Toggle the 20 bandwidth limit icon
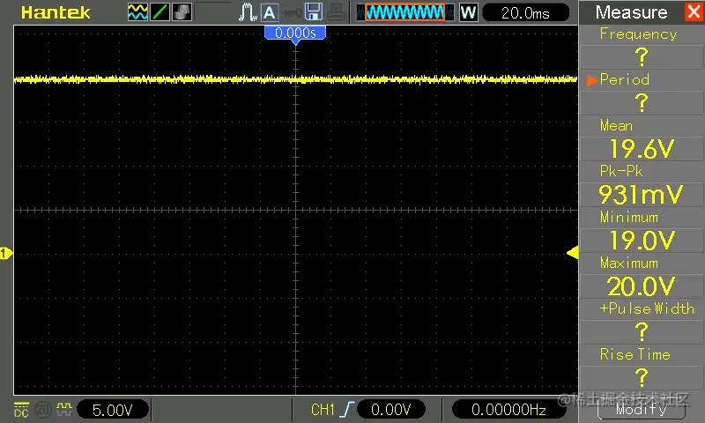705x423 pixels. pyautogui.click(x=42, y=410)
